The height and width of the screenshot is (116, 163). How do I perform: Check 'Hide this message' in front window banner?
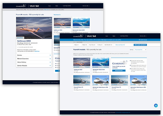point(139,40)
